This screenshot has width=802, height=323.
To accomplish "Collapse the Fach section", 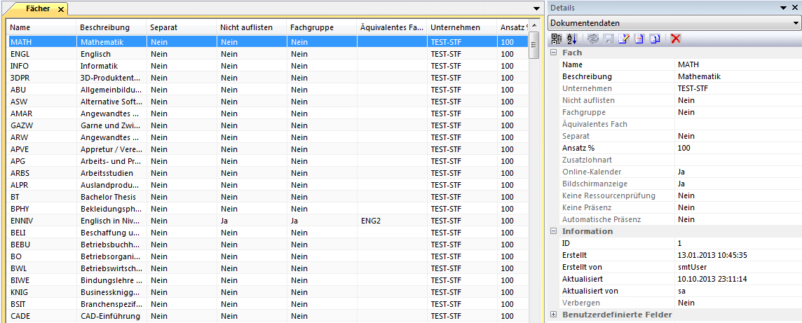I will click(553, 53).
